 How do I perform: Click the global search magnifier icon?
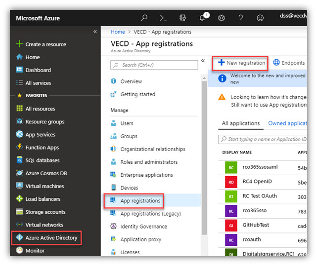coord(144,18)
